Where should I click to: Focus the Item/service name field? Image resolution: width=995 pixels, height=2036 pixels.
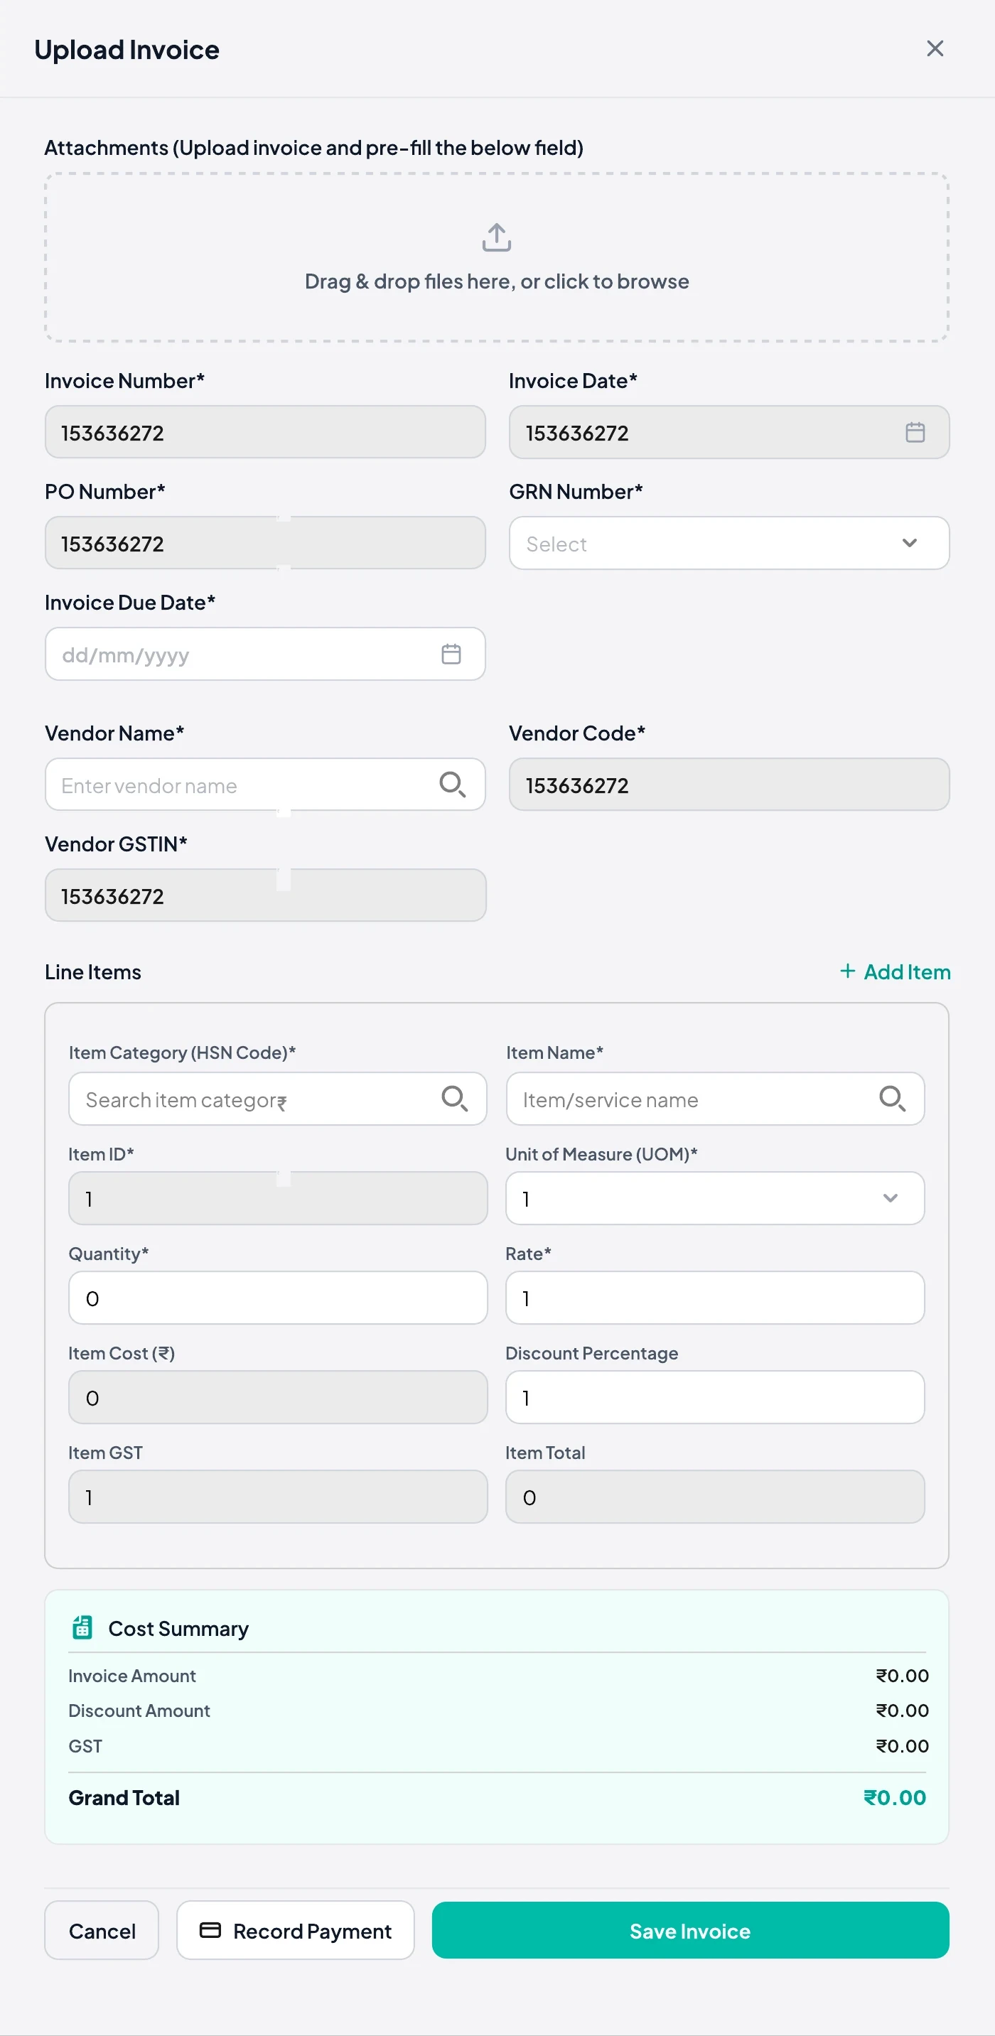(x=714, y=1099)
